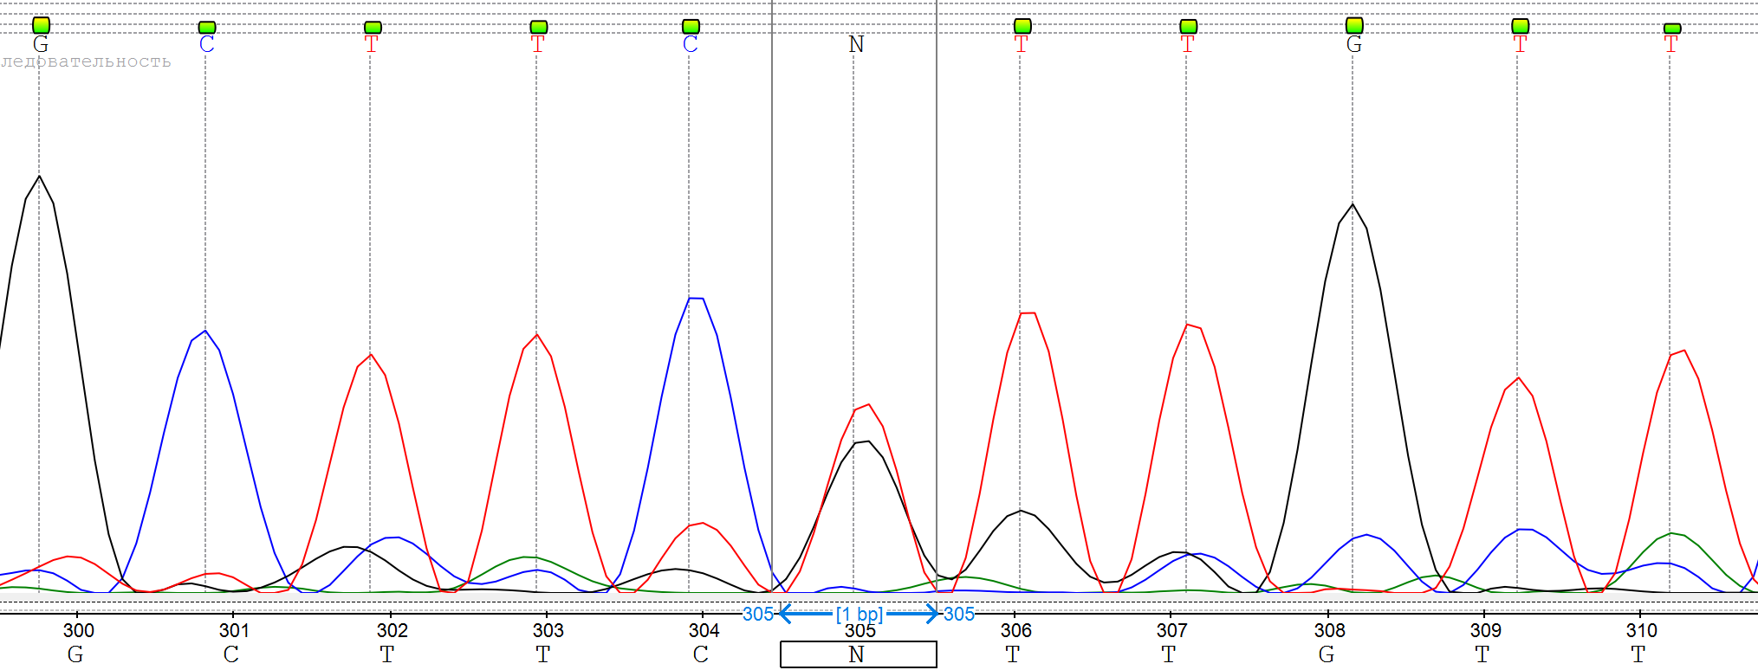Click position number 307 on bottom ruler
Screen dimensions: 1758x670
coord(1171,630)
